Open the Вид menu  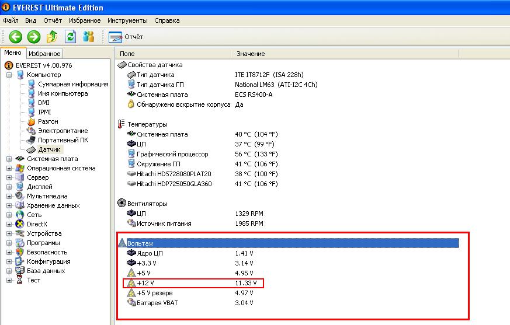pos(30,20)
